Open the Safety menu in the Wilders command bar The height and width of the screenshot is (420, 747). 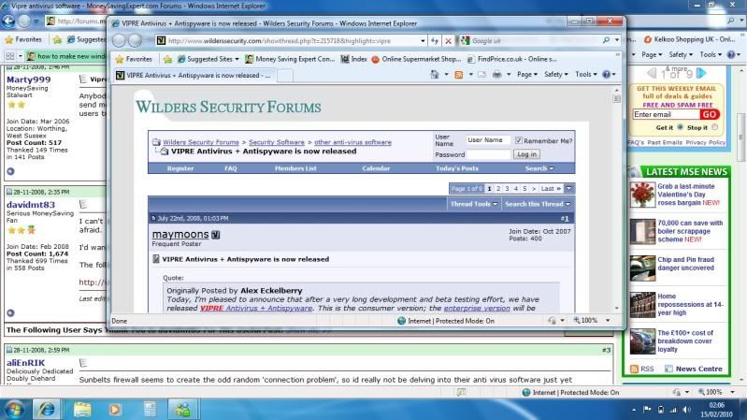point(556,75)
